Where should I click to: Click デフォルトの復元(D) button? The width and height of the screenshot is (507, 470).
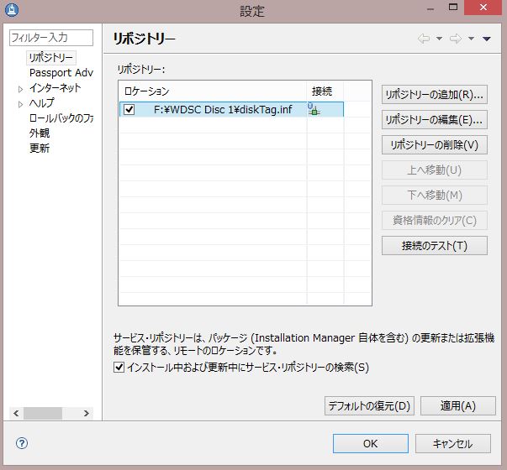369,405
